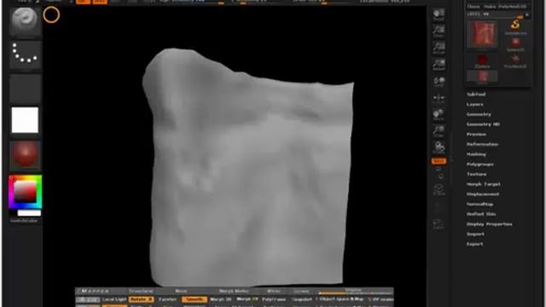Toggle the orange Smooth shading button

pos(195,299)
